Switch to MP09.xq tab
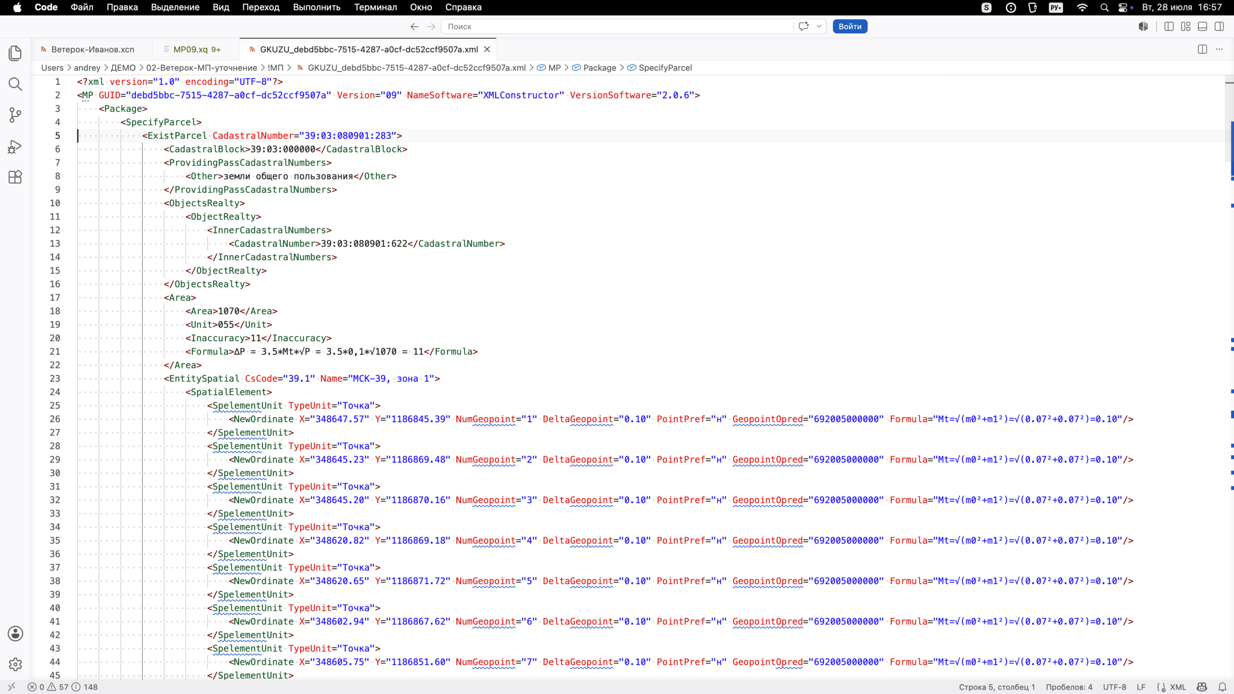 pos(197,49)
